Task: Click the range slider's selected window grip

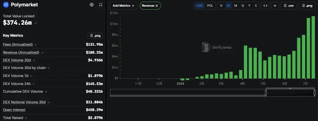Action: (x=290, y=88)
